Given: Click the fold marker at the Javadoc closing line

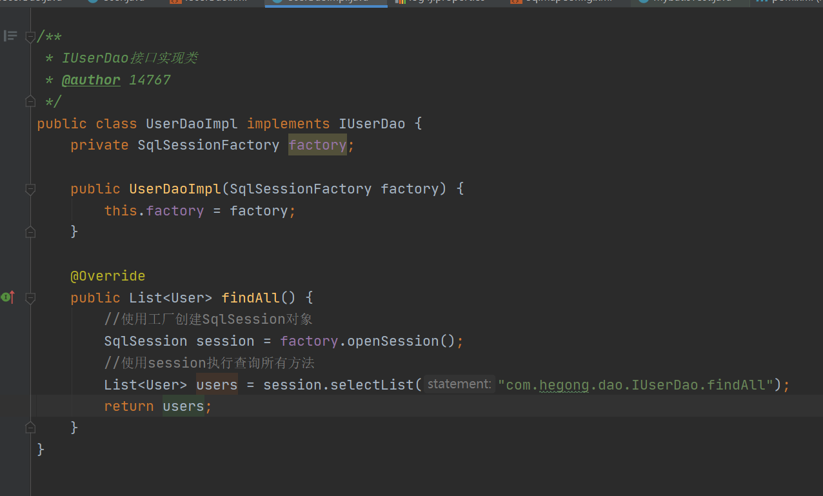Looking at the screenshot, I should pos(30,101).
